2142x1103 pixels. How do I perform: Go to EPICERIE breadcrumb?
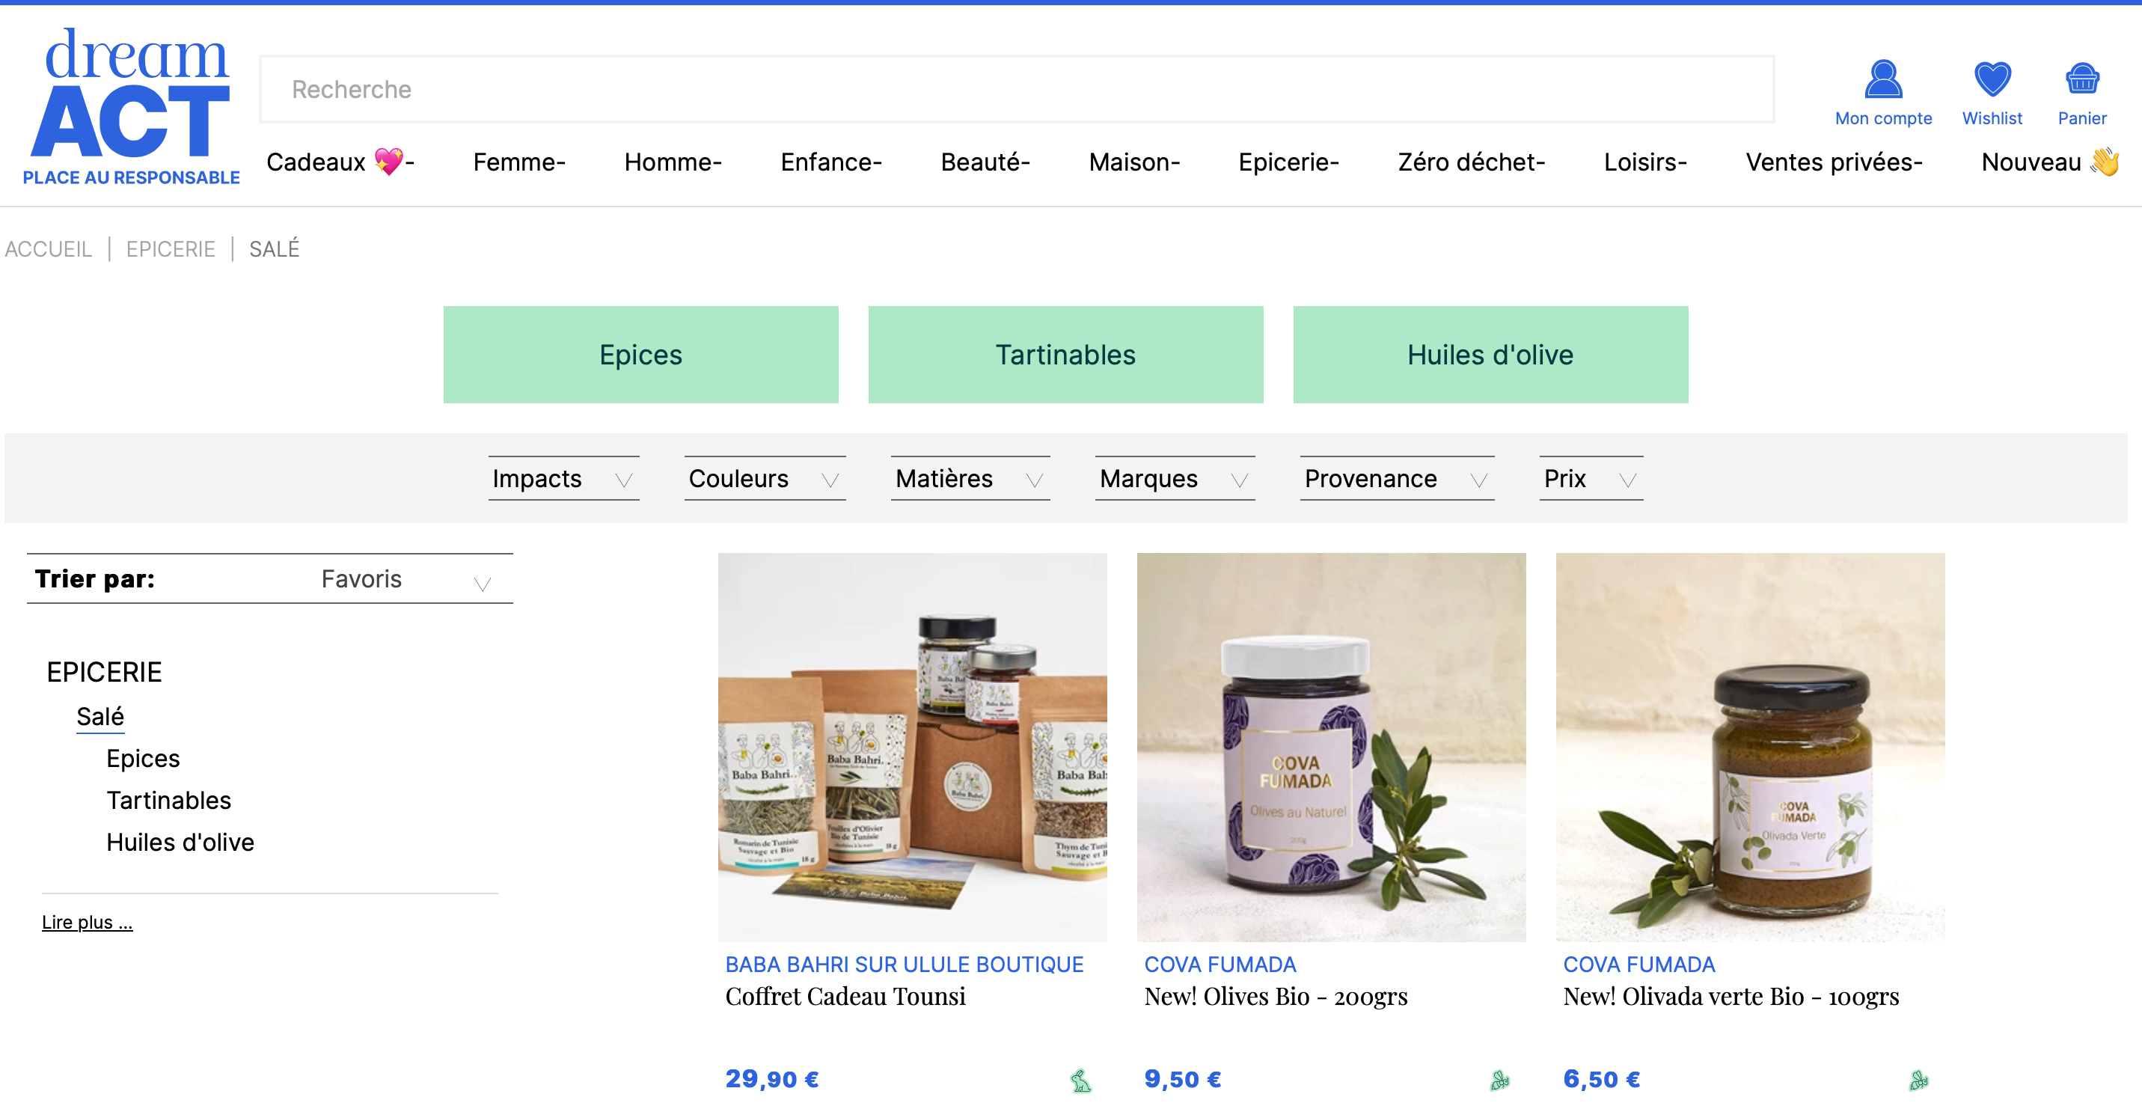(171, 248)
